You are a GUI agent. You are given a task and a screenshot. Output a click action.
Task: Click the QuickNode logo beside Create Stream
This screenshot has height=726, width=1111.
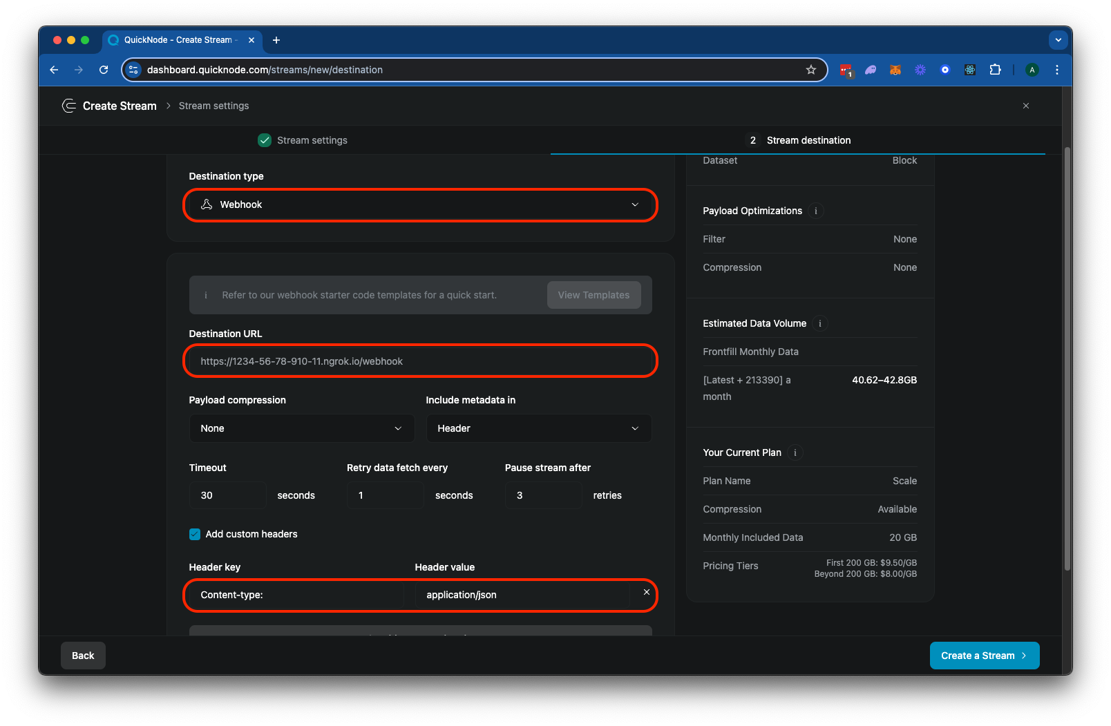point(69,106)
